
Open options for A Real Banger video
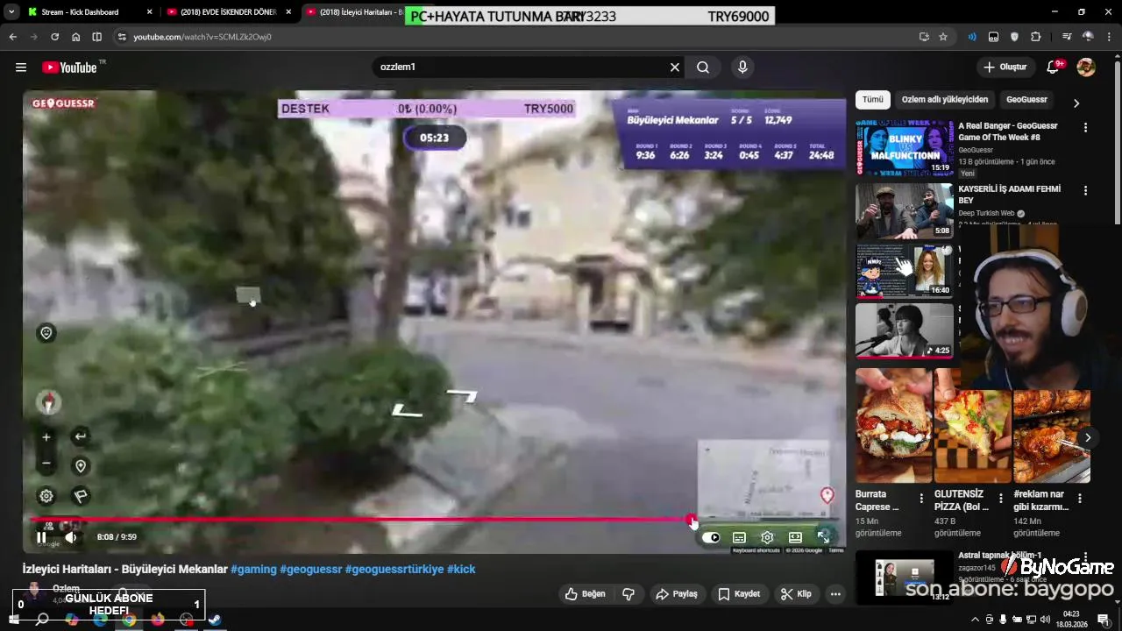[1085, 128]
